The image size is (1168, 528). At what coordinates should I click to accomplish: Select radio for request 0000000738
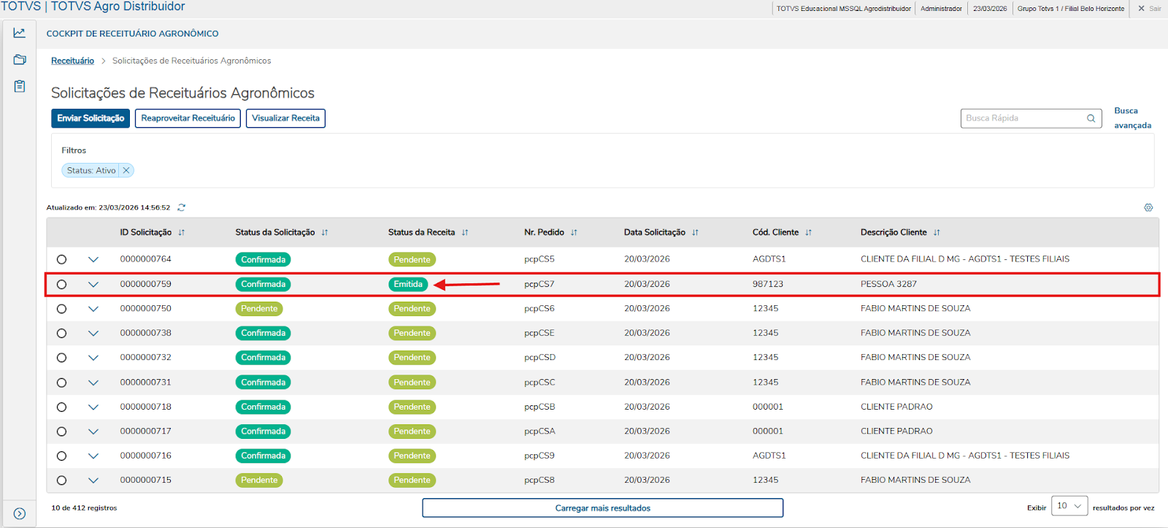coord(61,333)
